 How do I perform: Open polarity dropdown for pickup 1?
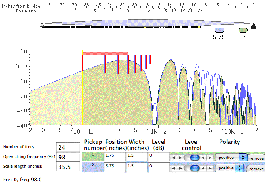tap(231, 158)
